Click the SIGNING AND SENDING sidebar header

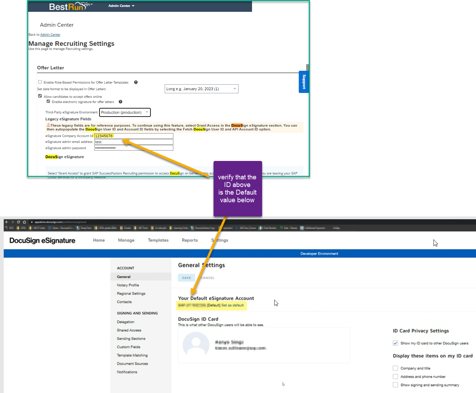pos(137,313)
